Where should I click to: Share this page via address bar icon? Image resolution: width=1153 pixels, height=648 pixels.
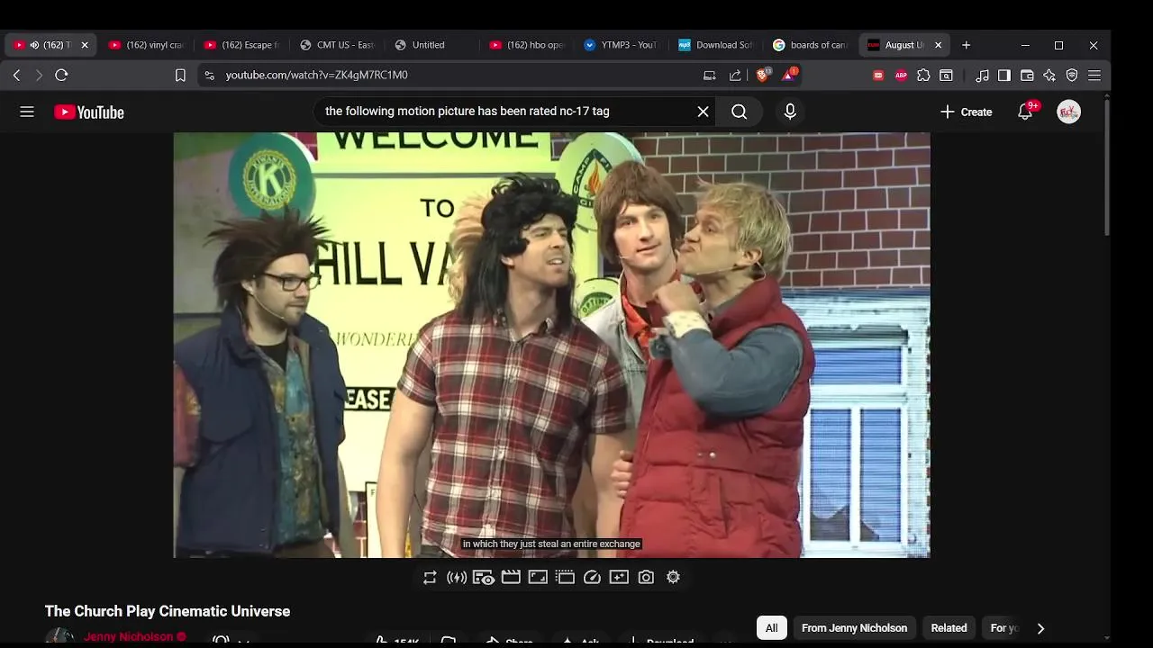pyautogui.click(x=735, y=76)
